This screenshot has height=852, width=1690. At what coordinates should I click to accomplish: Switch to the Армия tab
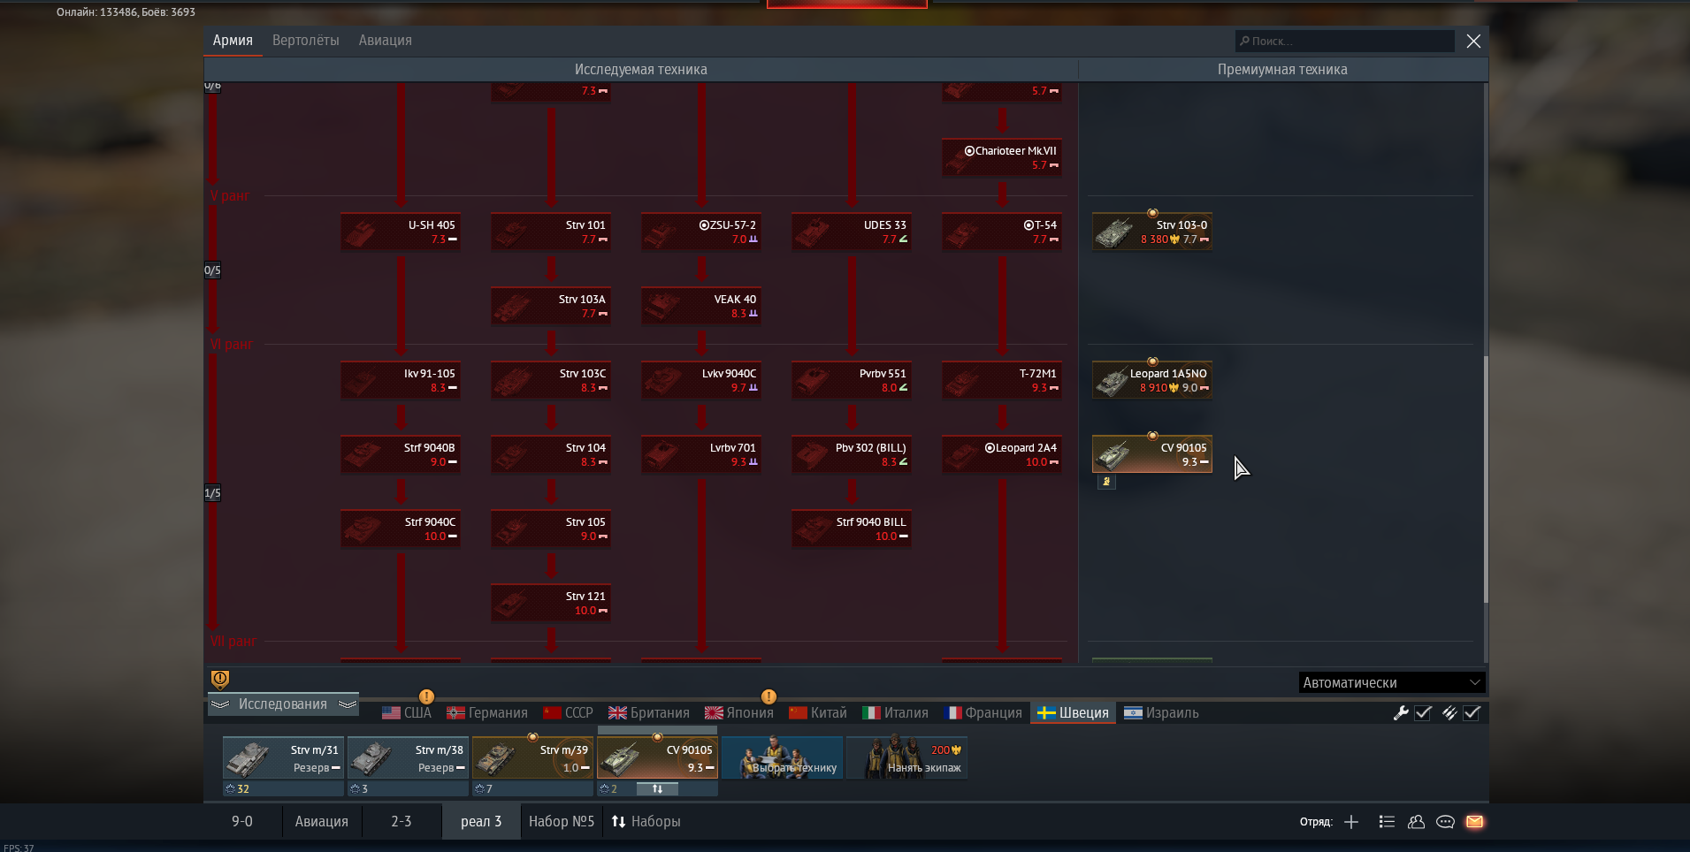click(x=233, y=41)
